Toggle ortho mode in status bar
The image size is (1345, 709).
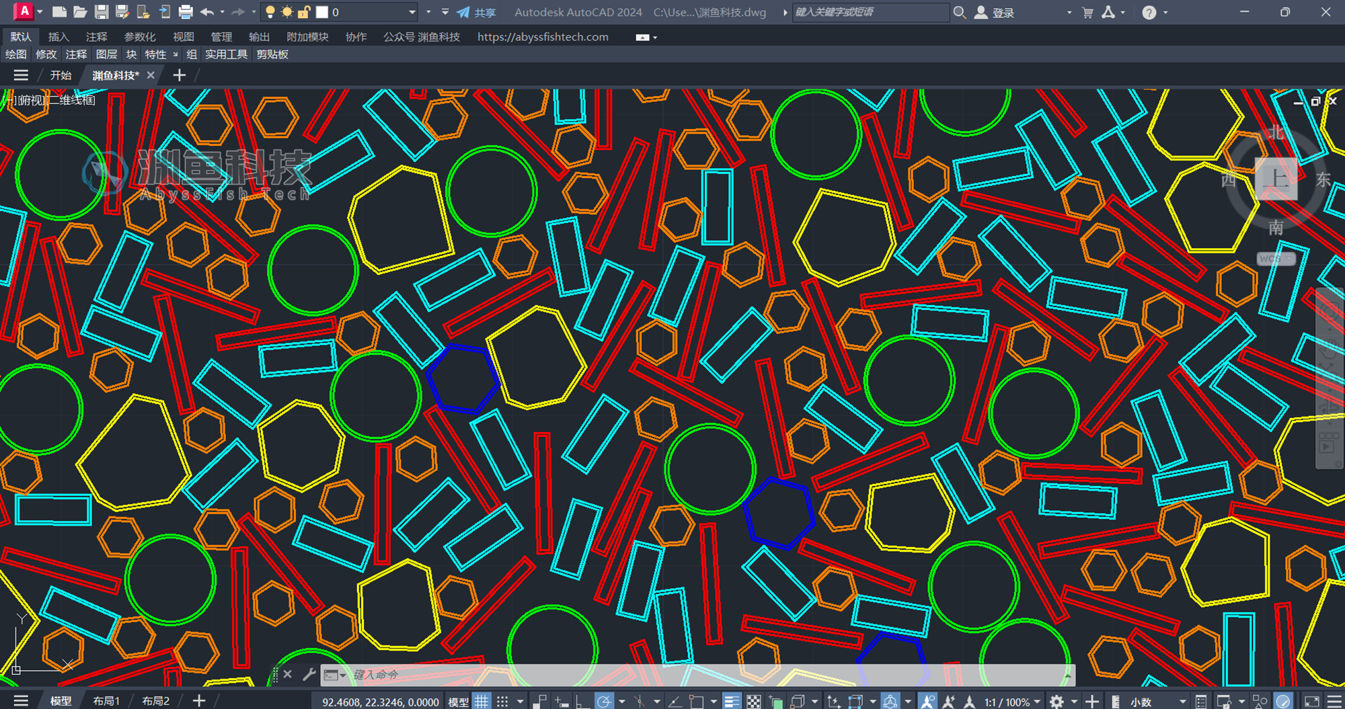(582, 702)
